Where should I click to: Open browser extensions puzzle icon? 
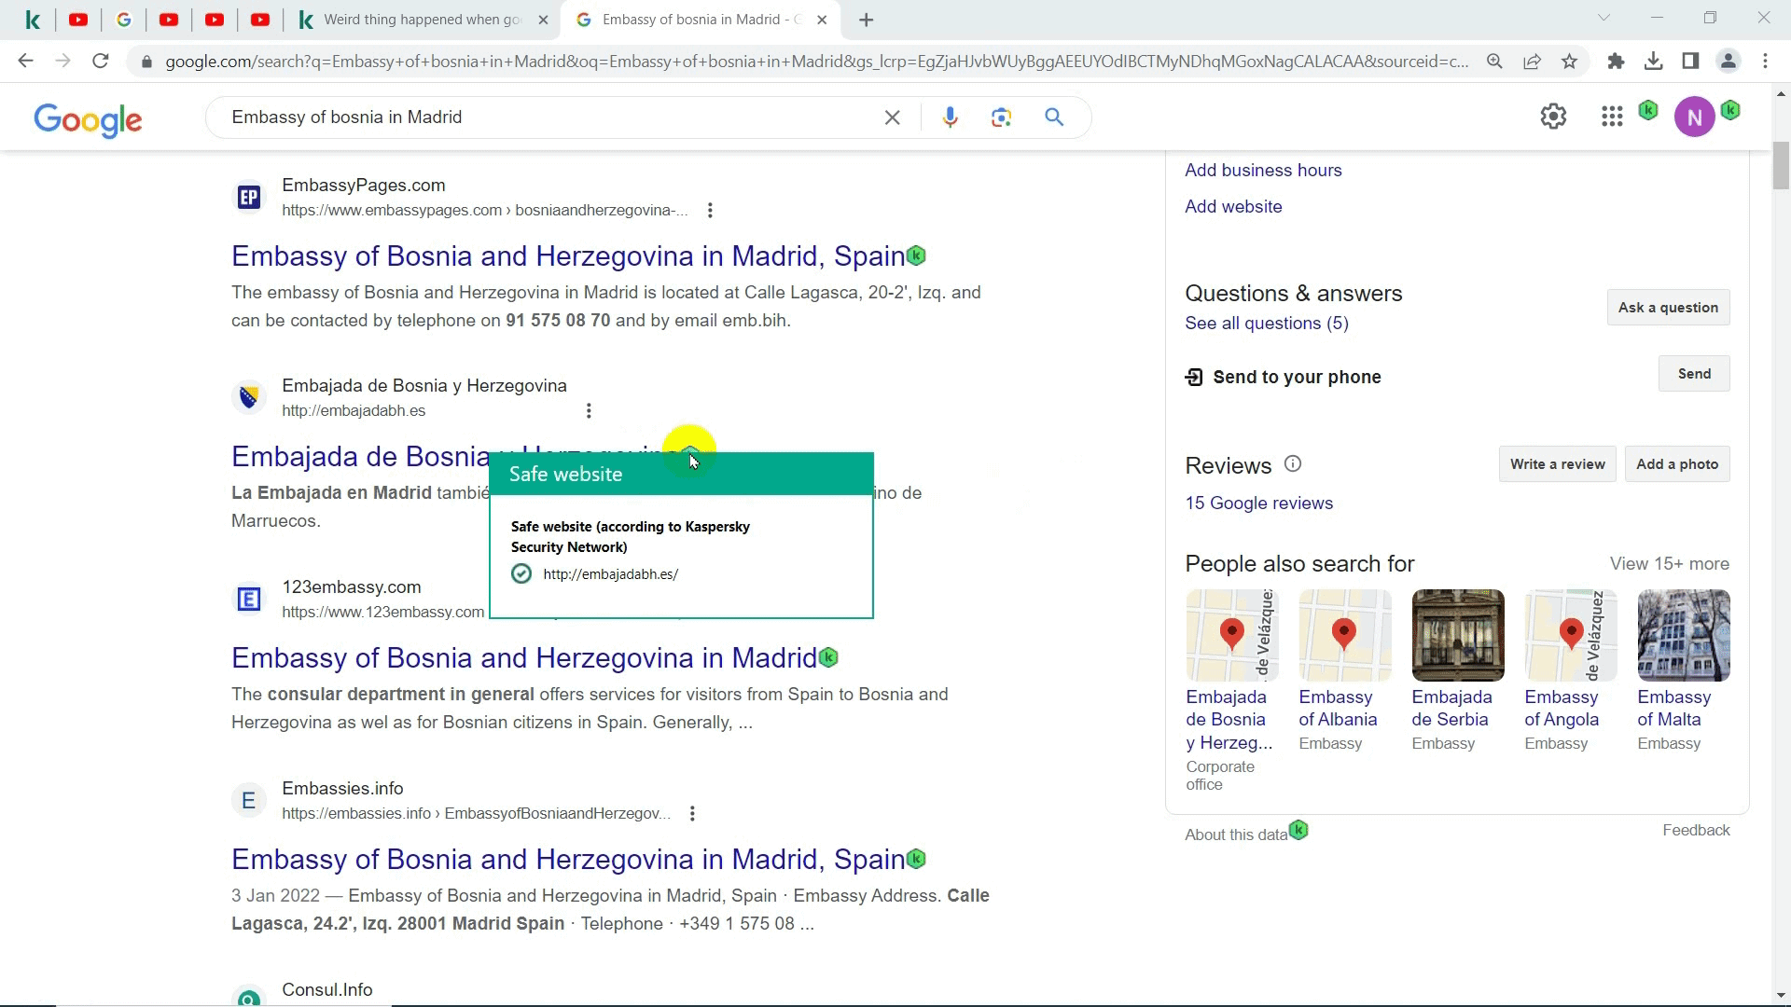tap(1616, 62)
